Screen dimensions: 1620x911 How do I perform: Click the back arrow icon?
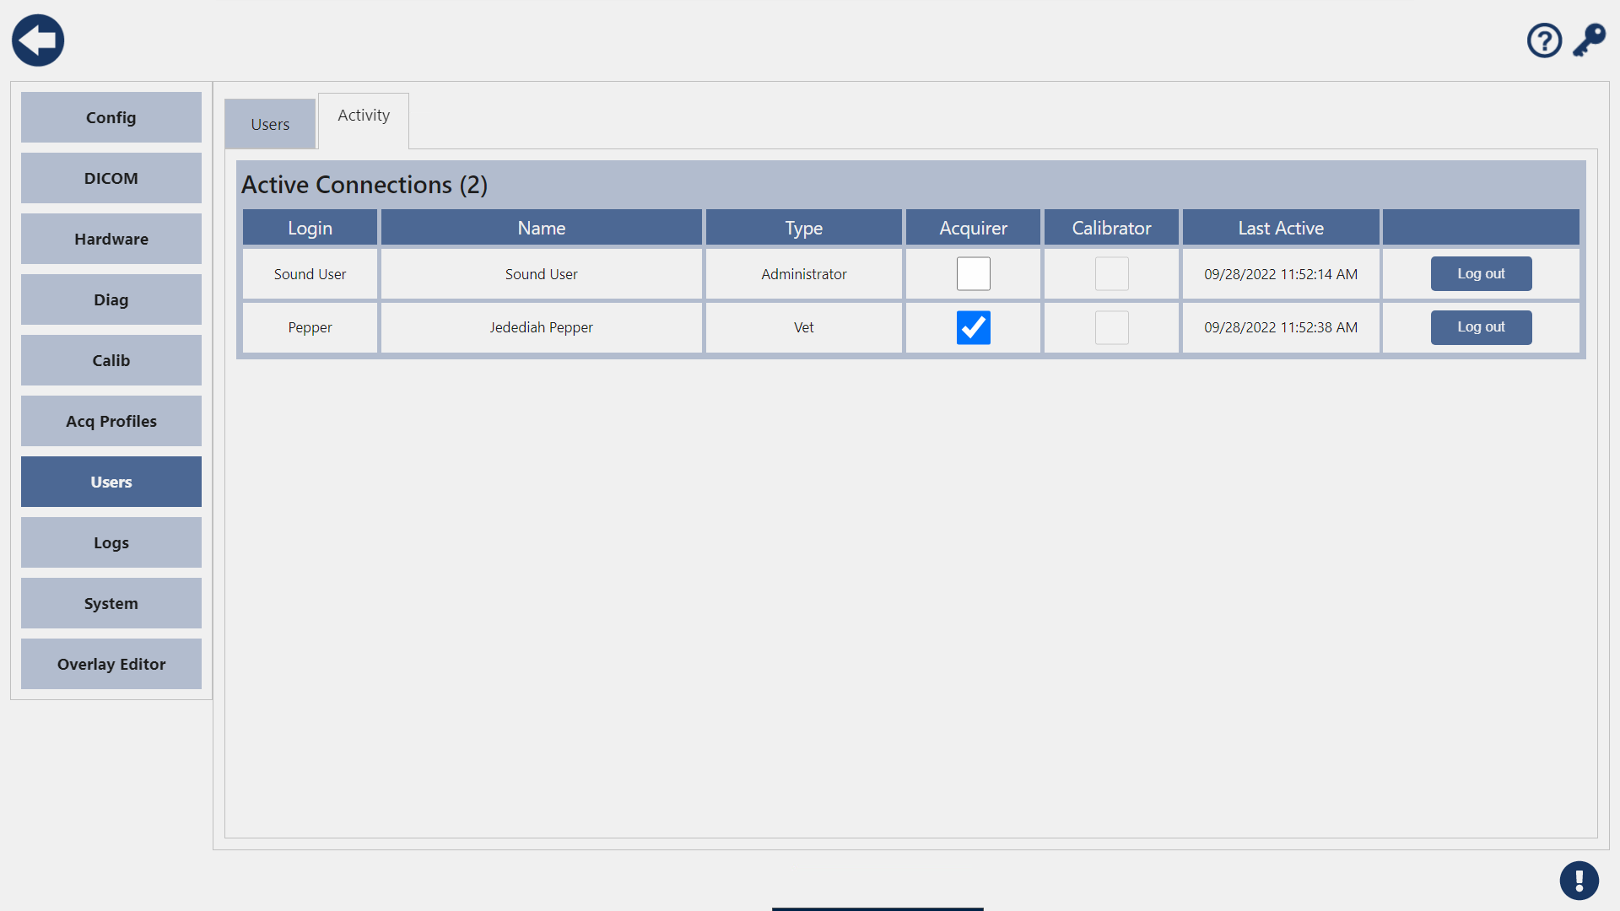38,40
